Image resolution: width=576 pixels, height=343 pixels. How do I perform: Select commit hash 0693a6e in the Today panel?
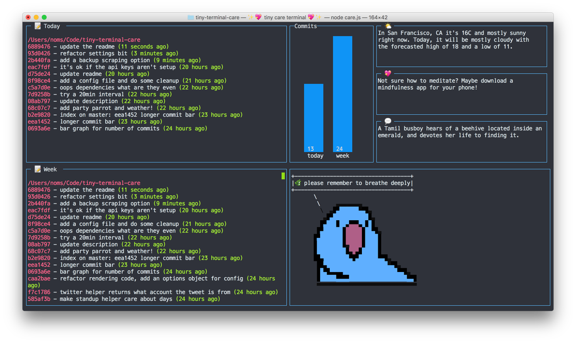pos(39,129)
